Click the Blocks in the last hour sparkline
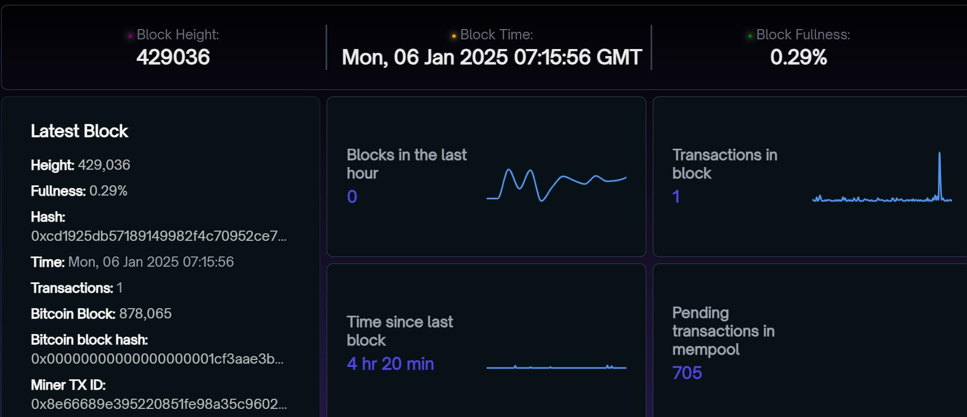Image resolution: width=967 pixels, height=417 pixels. pyautogui.click(x=556, y=185)
